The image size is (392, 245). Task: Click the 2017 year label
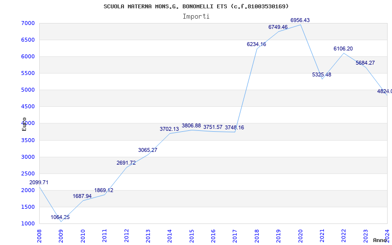tap(235, 236)
